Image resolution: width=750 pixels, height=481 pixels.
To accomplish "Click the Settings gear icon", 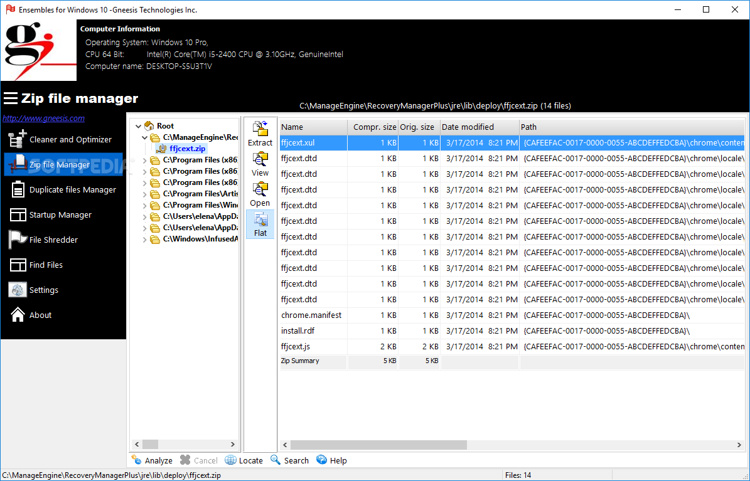I will click(18, 290).
